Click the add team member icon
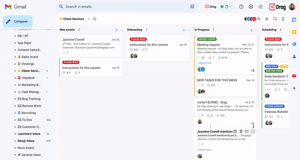The height and width of the screenshot is (160, 300). click(x=259, y=19)
